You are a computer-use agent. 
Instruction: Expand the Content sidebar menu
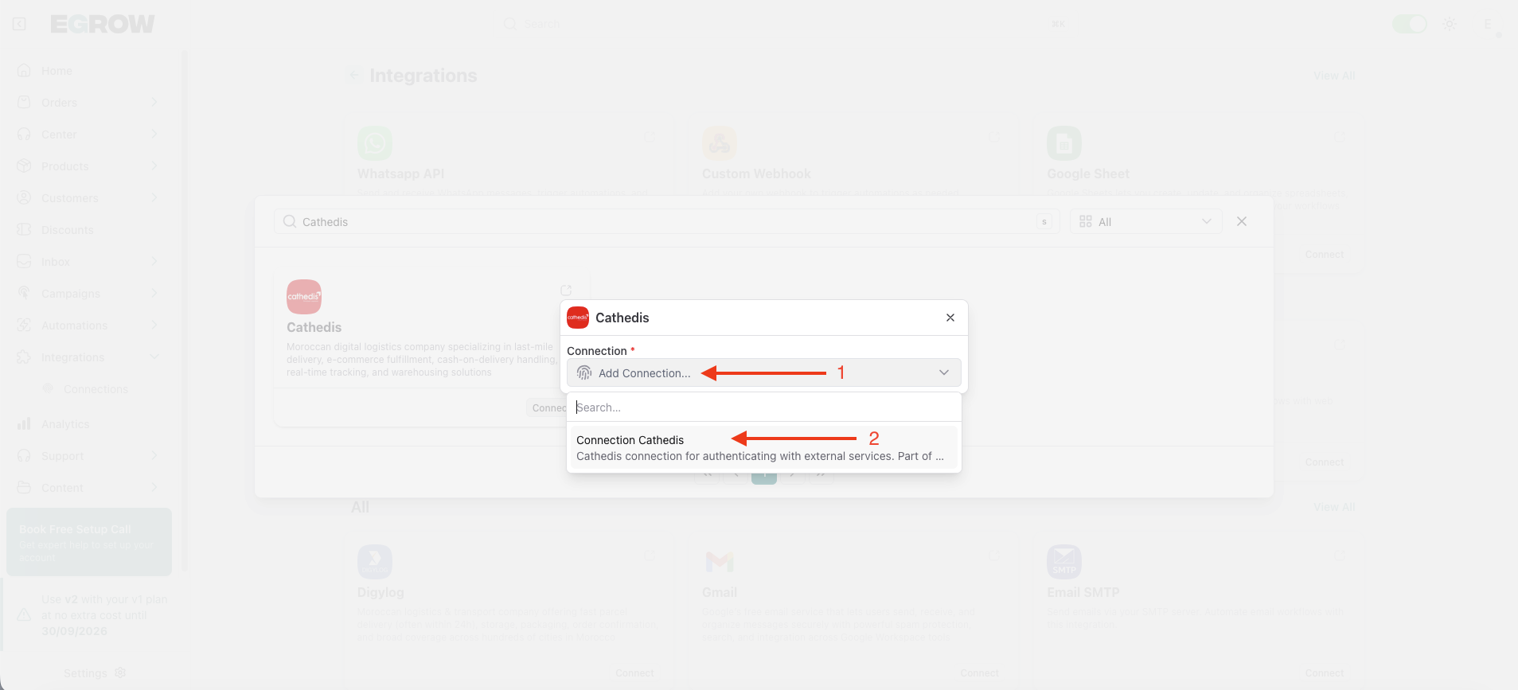88,488
